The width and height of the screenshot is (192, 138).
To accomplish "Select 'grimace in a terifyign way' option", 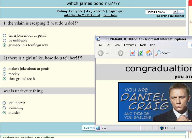I will [x=4, y=45].
